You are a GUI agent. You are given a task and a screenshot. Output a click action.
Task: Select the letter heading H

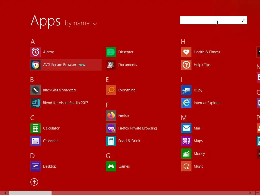[183, 42]
